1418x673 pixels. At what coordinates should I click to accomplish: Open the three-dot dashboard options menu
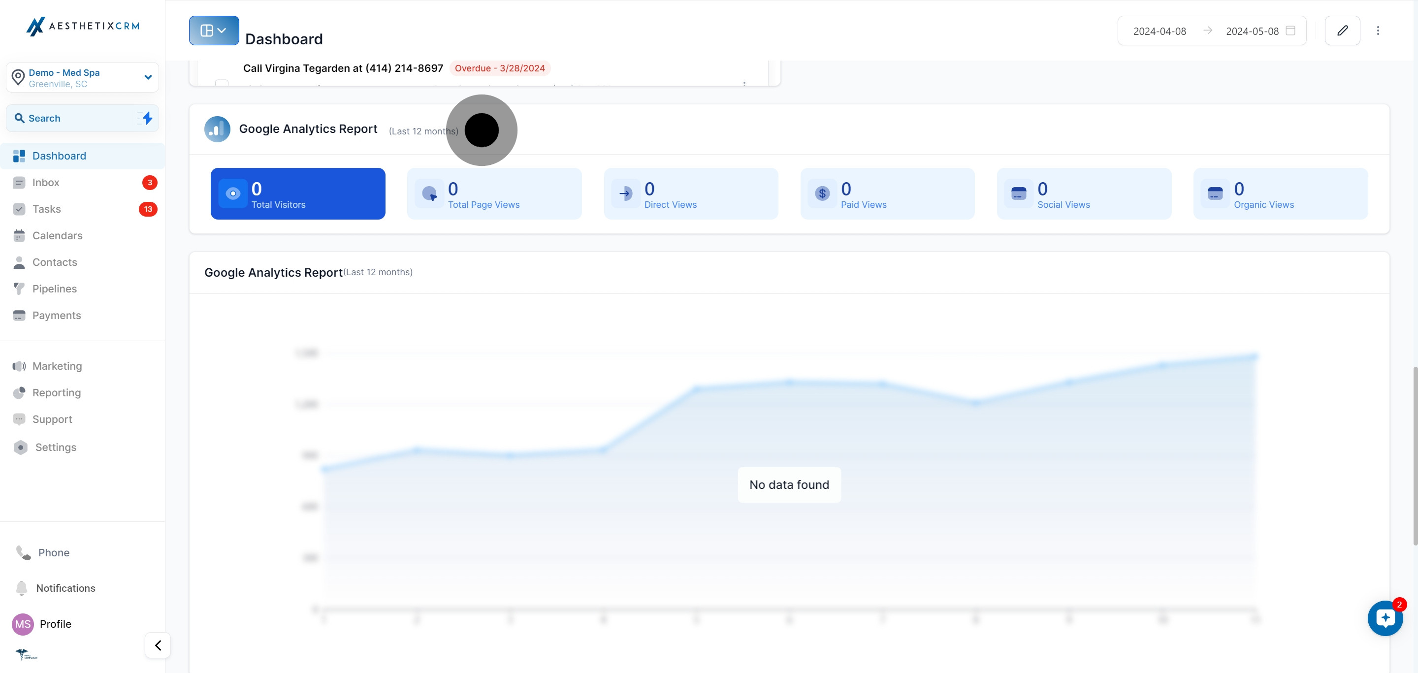1378,31
